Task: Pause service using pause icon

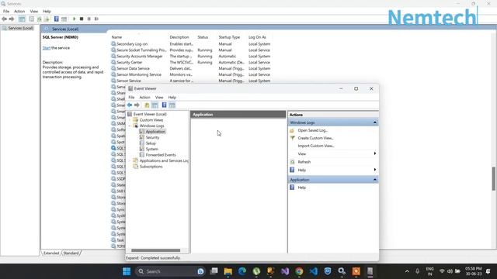Action: click(89, 19)
